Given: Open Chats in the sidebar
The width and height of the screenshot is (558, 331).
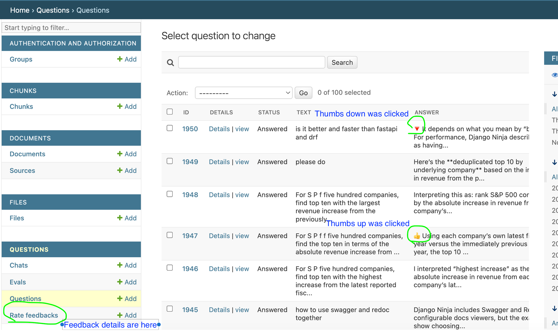Looking at the screenshot, I should [19, 265].
